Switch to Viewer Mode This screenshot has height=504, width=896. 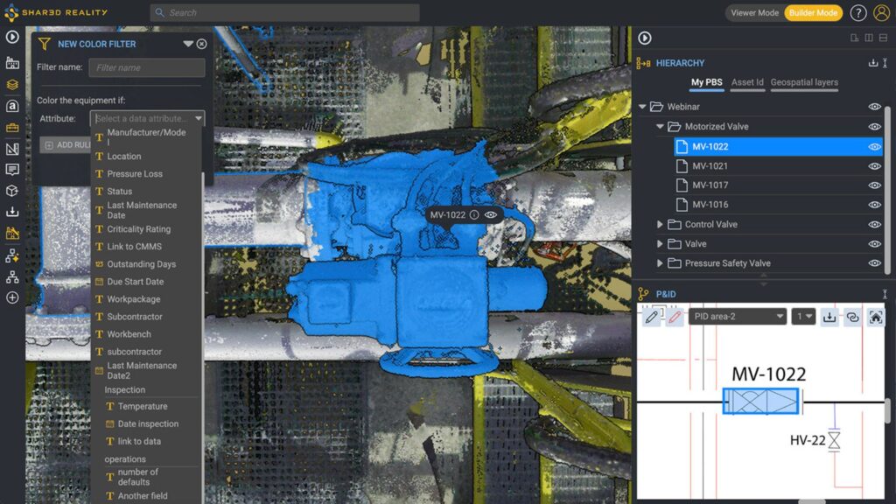754,13
